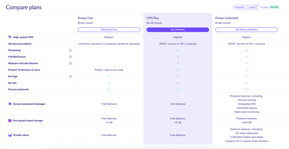289x149 pixels.
Task: Click the Encrypted cloud storage folder icon
Action: click(10, 121)
